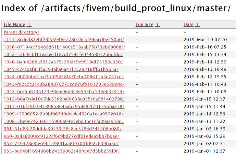Sort by File Name column header
Image resolution: width=236 pixels, height=154 pixels.
[14, 25]
